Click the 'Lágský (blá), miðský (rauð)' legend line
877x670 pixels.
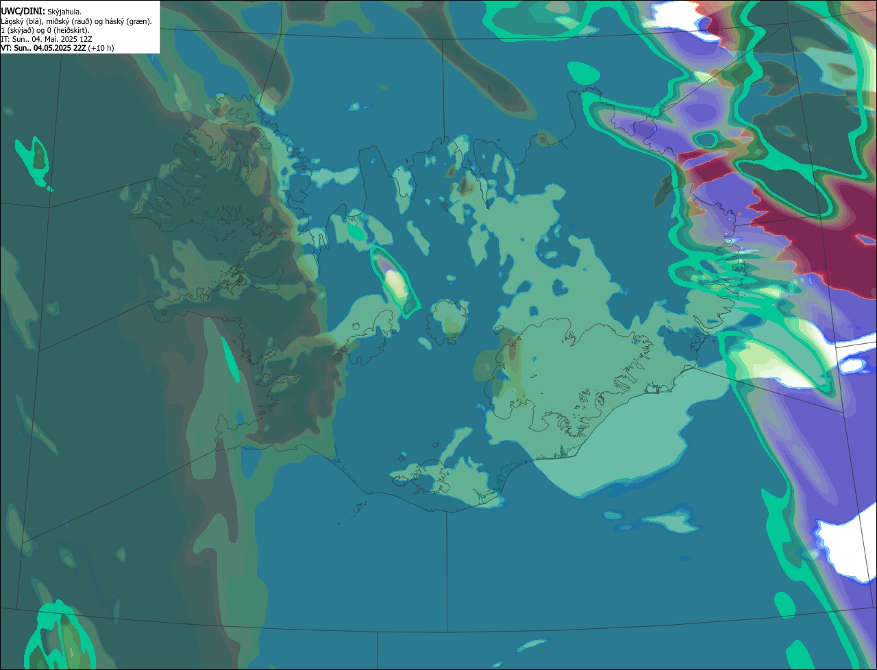77,21
